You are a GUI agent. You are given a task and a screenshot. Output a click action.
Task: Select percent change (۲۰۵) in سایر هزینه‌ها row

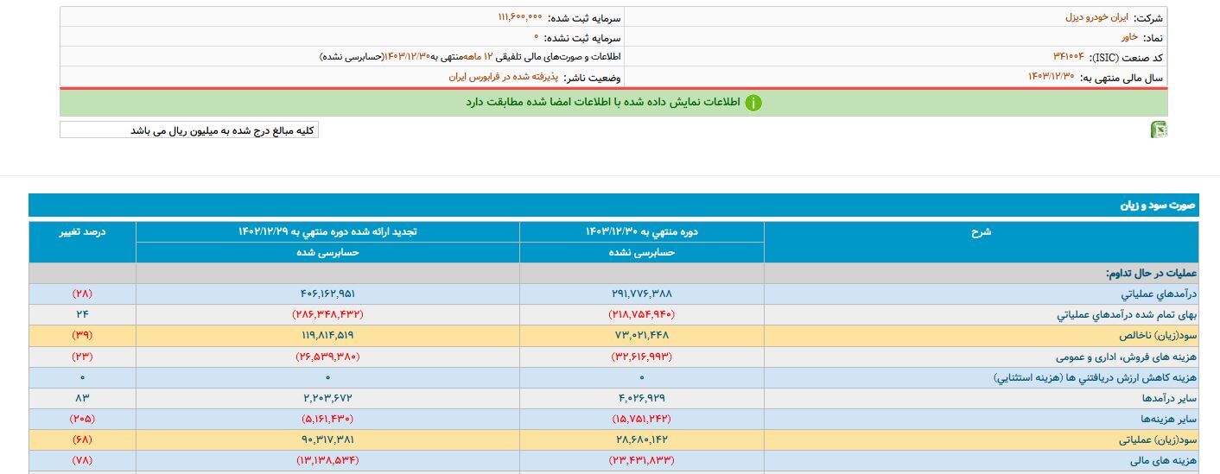pyautogui.click(x=82, y=419)
